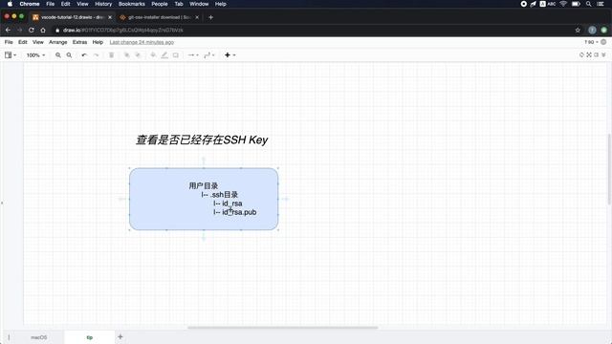Open Spotlight search in menu bar

click(x=588, y=4)
